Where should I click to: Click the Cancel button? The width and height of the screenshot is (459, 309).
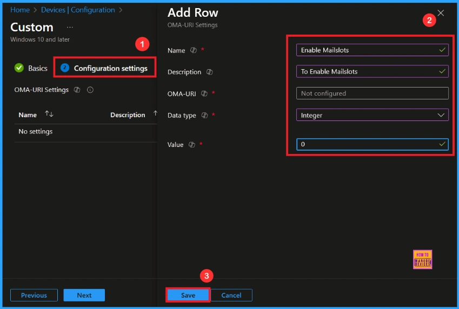point(231,295)
